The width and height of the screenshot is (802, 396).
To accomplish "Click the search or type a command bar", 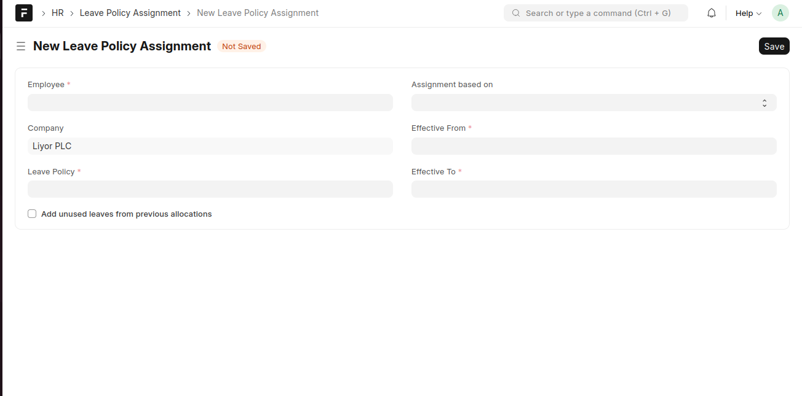I will (597, 13).
